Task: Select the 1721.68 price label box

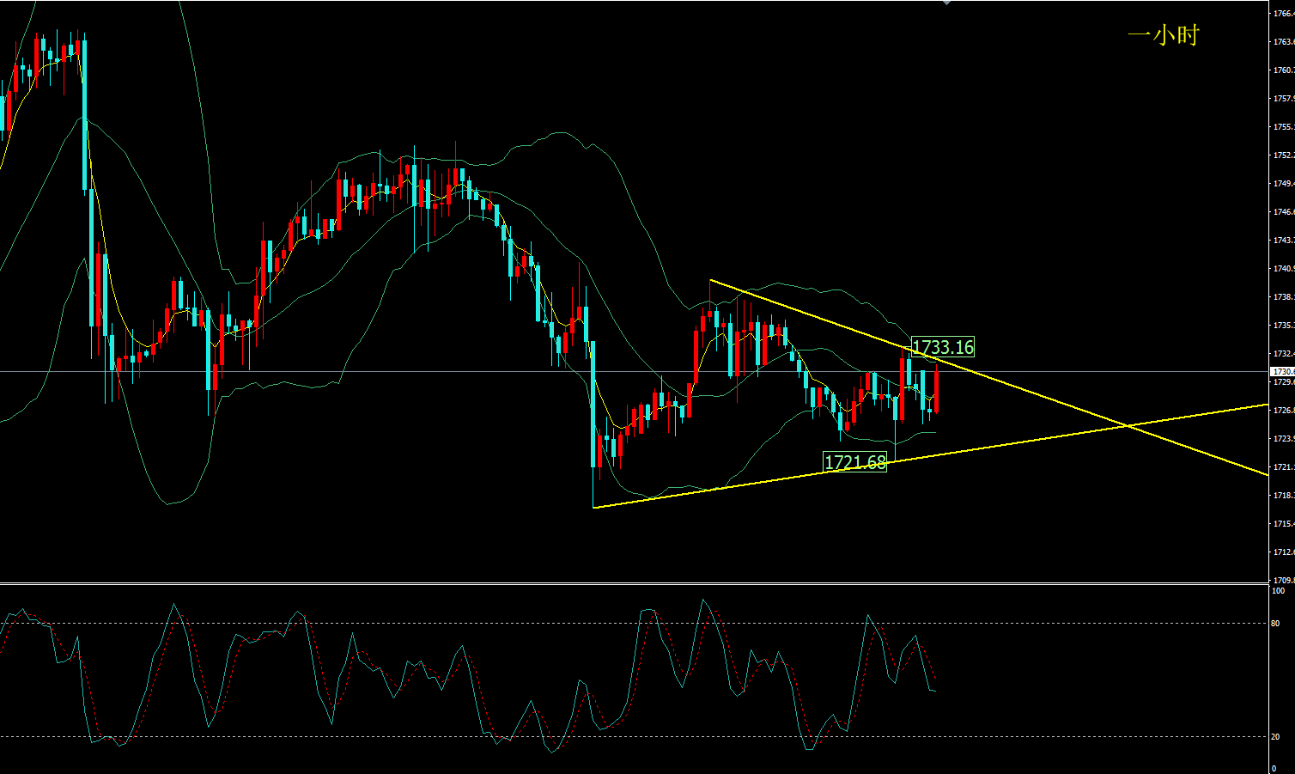Action: (854, 462)
